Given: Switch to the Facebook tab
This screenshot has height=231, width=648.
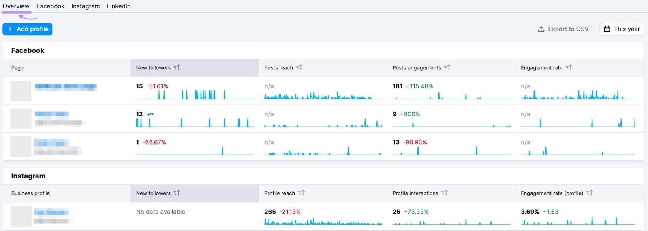Looking at the screenshot, I should pos(50,6).
